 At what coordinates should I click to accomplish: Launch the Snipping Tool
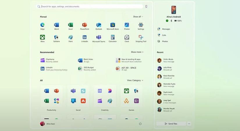pyautogui.click(x=141, y=38)
